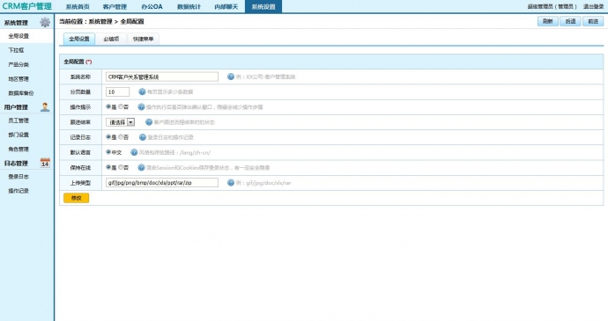The width and height of the screenshot is (608, 321).
Task: Click the CRM客户管理 logo
Action: 26,6
